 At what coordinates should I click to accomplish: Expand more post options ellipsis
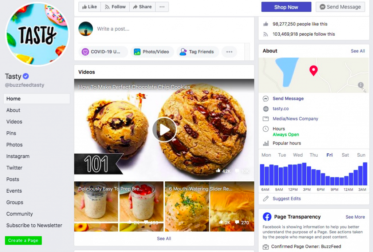pos(229,52)
